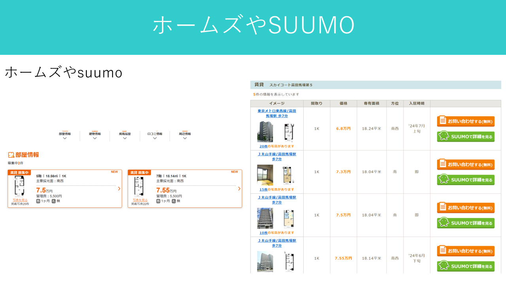This screenshot has height=284, width=506.
Task: Click お問い合わせする(無料) for the 7.3万円 room
Action: click(466, 164)
